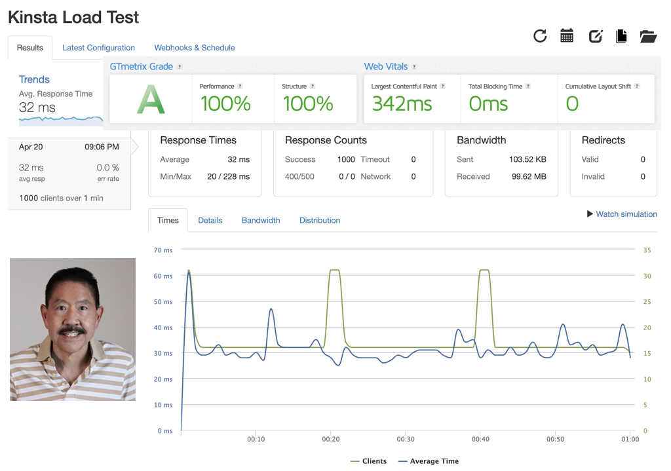Click help icon beside Performance
Viewport: 671px width, 471px height.
240,86
